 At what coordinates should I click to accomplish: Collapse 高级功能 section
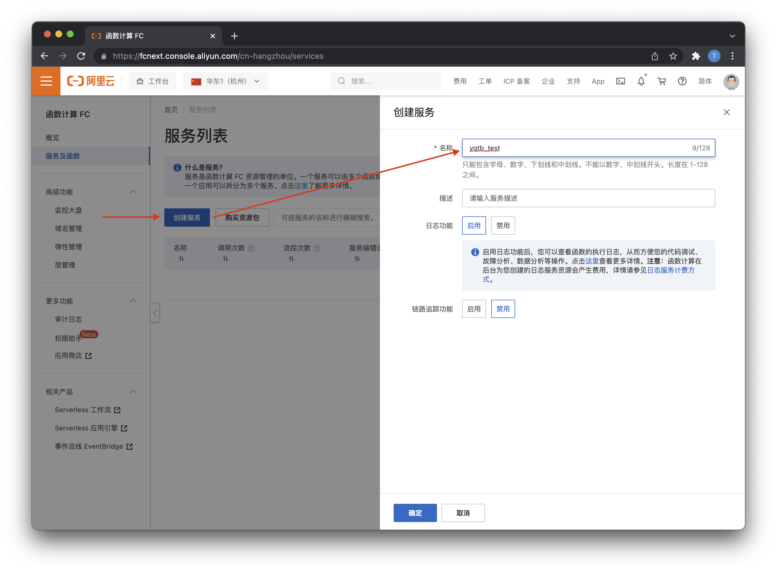[133, 192]
